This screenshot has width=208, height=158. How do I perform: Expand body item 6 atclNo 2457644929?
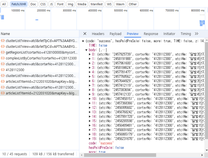[90, 81]
